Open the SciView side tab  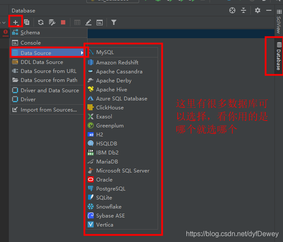coord(279,21)
